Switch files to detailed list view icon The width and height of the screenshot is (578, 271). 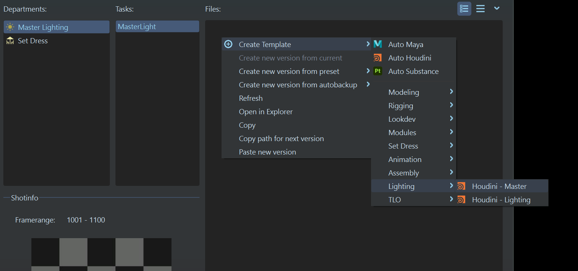(x=464, y=9)
